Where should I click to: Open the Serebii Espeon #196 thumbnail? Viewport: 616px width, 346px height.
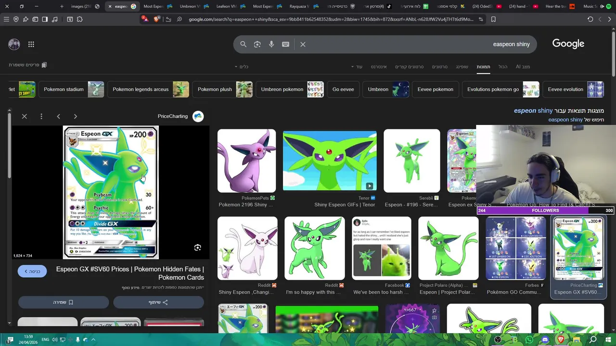click(x=412, y=161)
